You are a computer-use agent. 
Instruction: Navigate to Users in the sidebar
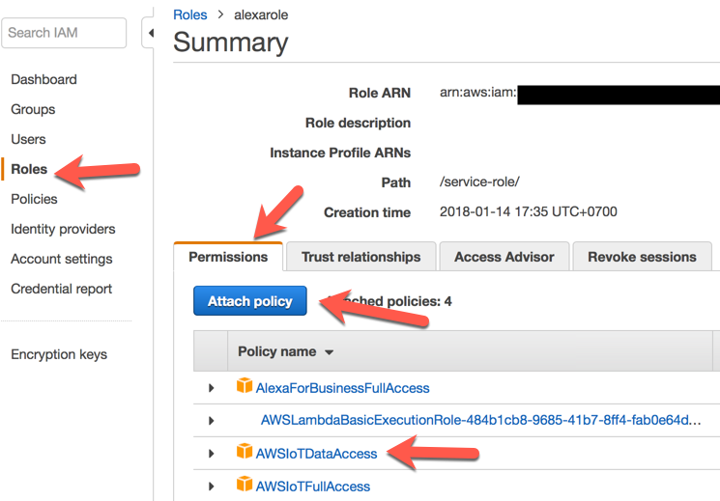(x=28, y=139)
